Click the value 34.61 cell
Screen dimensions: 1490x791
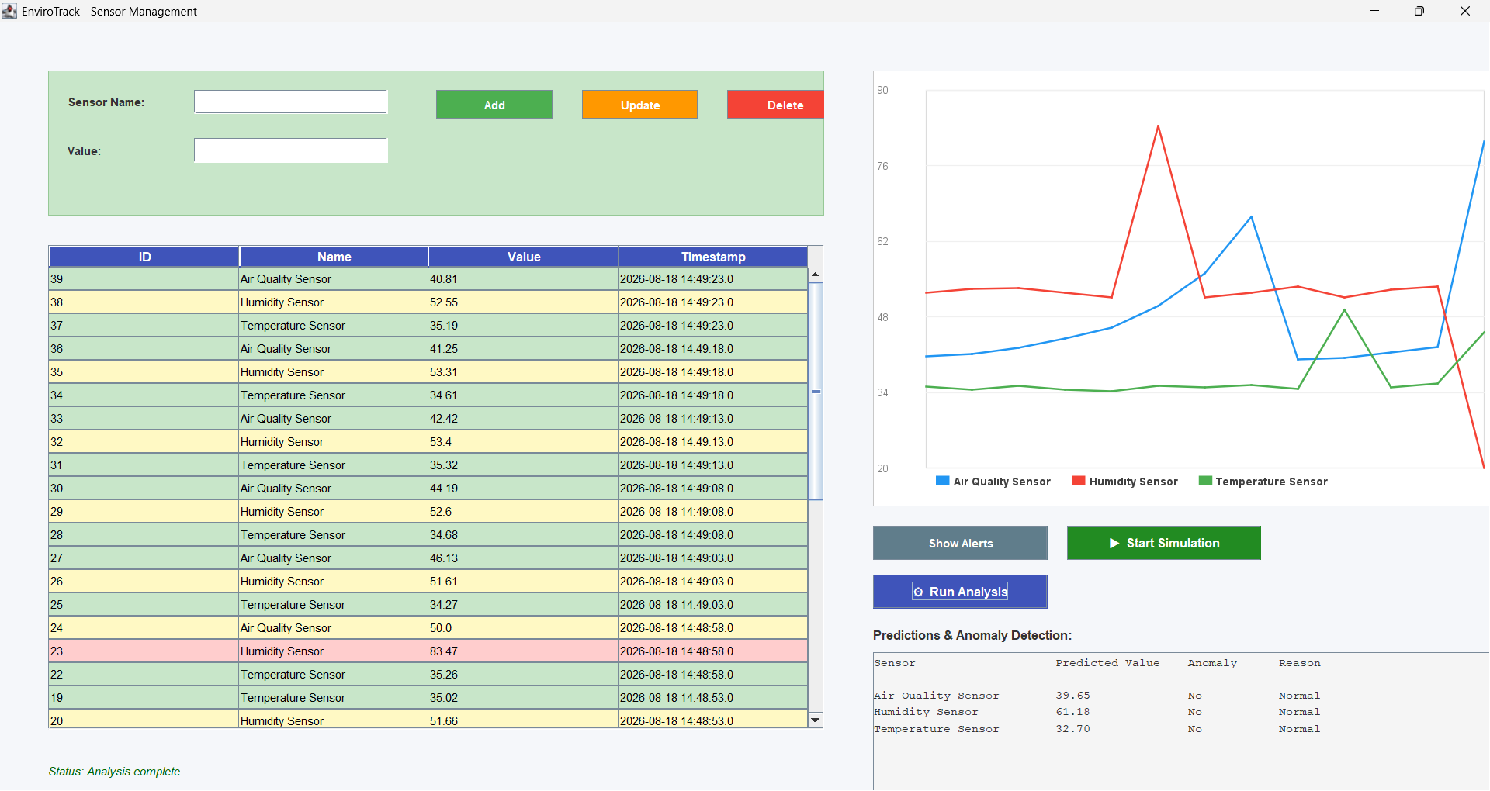[x=523, y=395]
